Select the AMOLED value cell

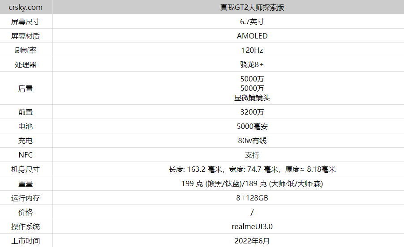click(x=228, y=36)
